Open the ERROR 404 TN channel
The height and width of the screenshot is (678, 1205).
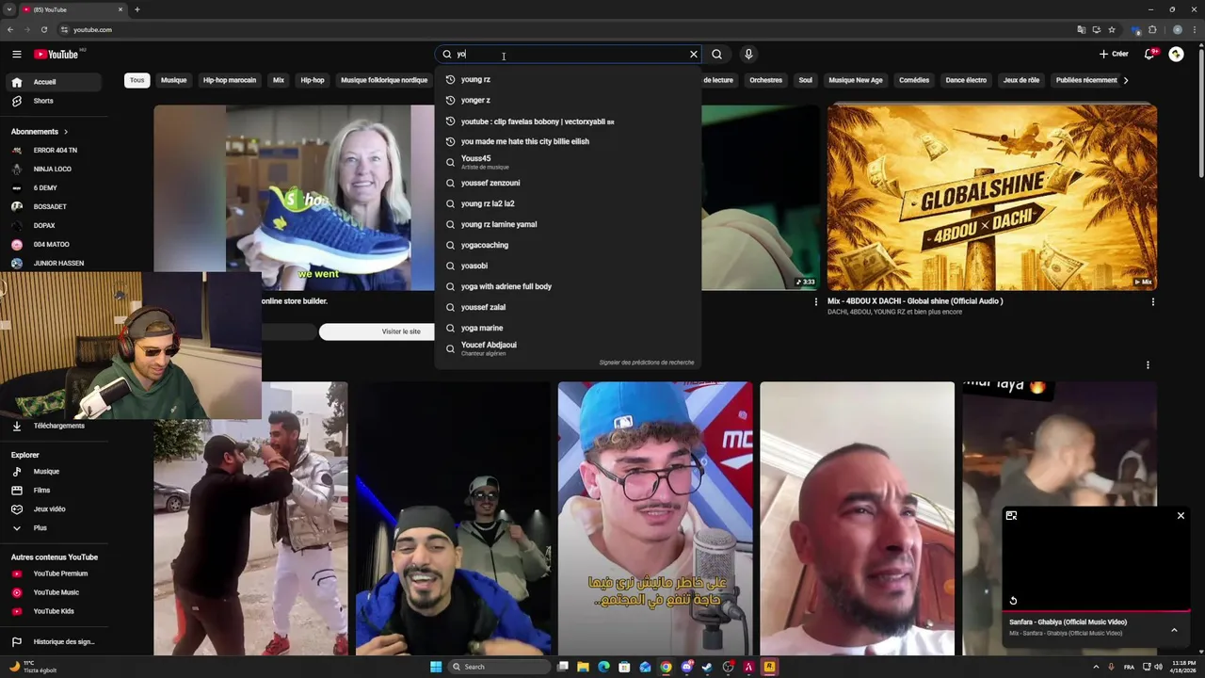(x=53, y=151)
